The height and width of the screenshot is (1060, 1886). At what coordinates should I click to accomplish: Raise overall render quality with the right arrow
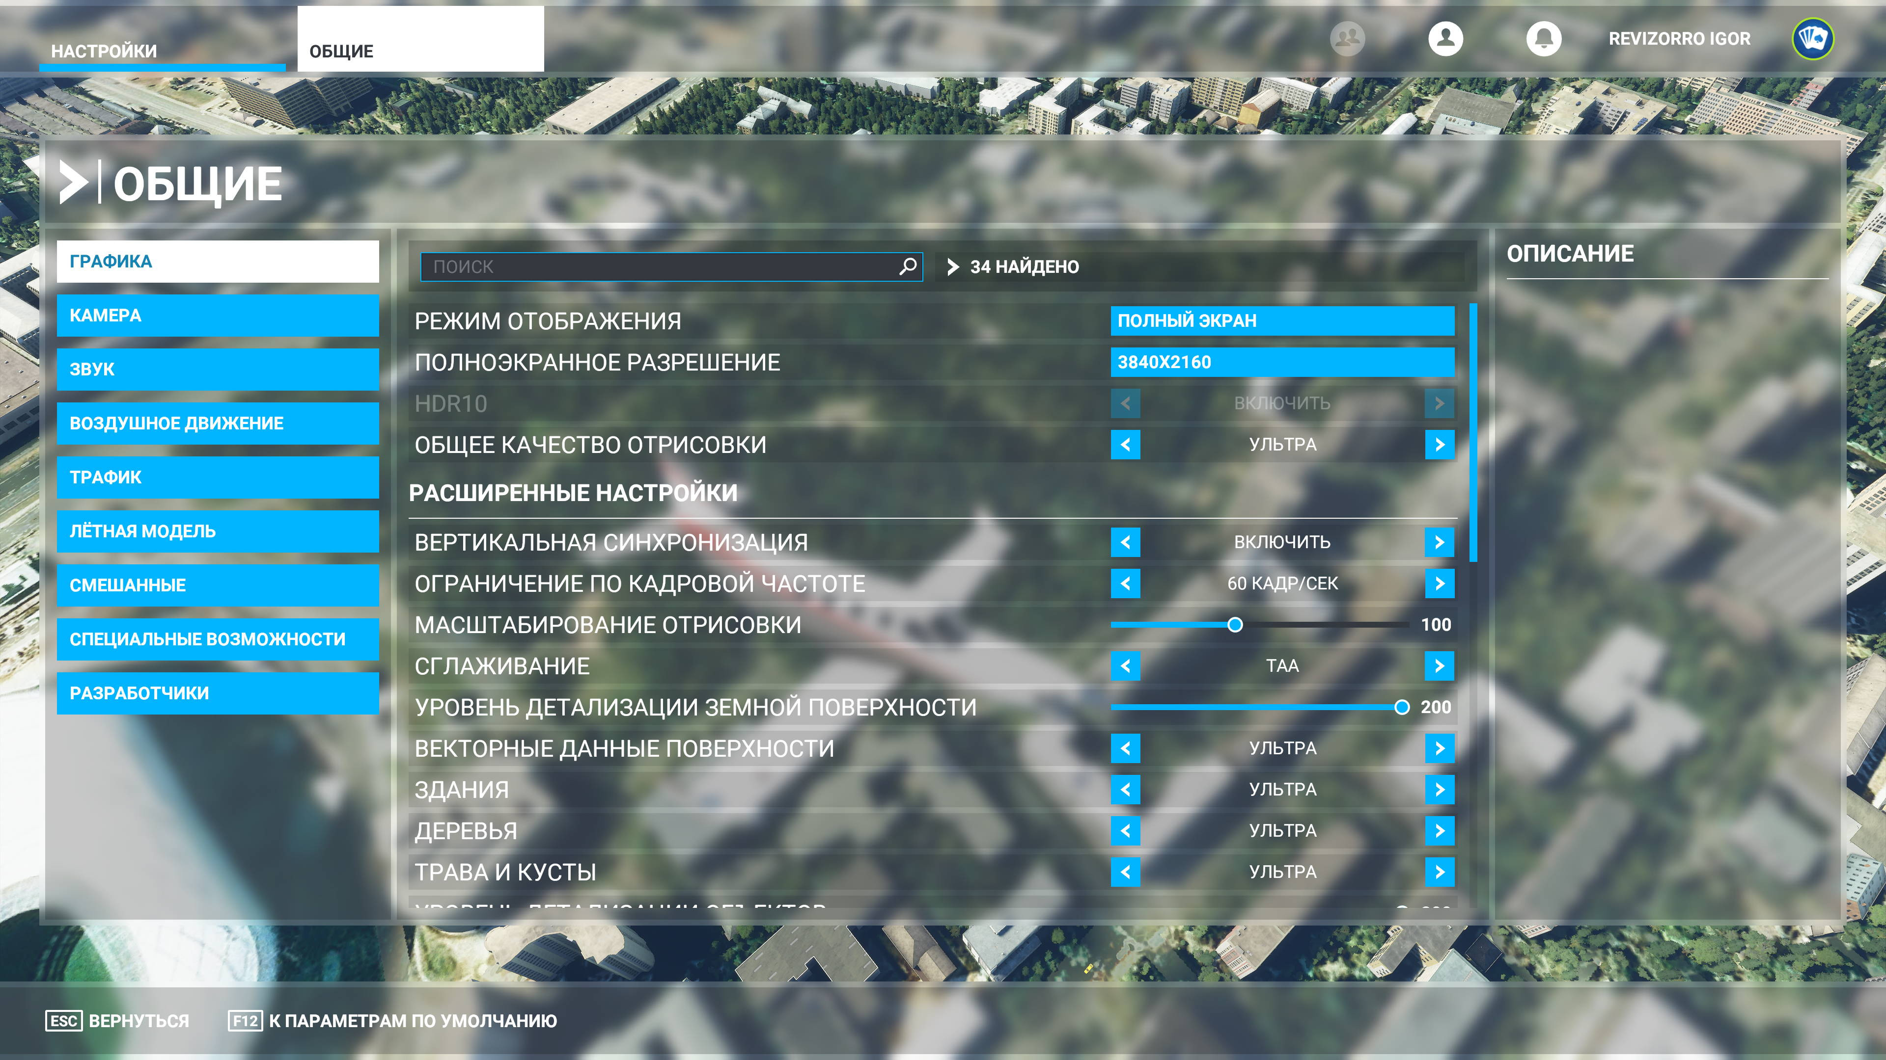tap(1440, 444)
